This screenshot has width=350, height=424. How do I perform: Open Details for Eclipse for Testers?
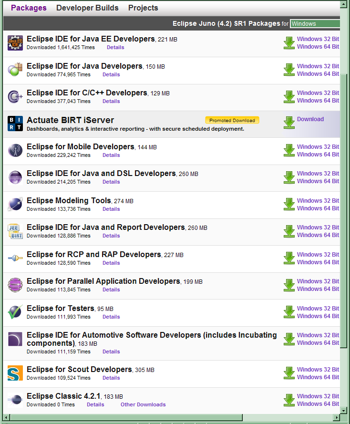(111, 317)
